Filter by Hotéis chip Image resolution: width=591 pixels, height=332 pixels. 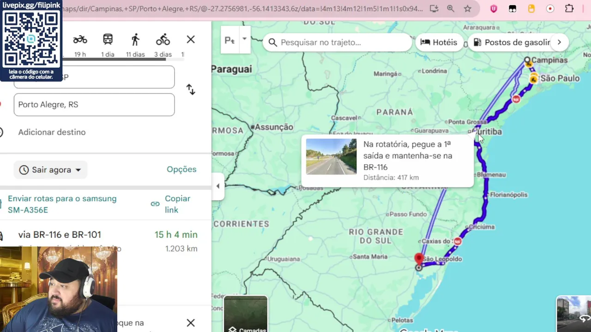click(439, 42)
